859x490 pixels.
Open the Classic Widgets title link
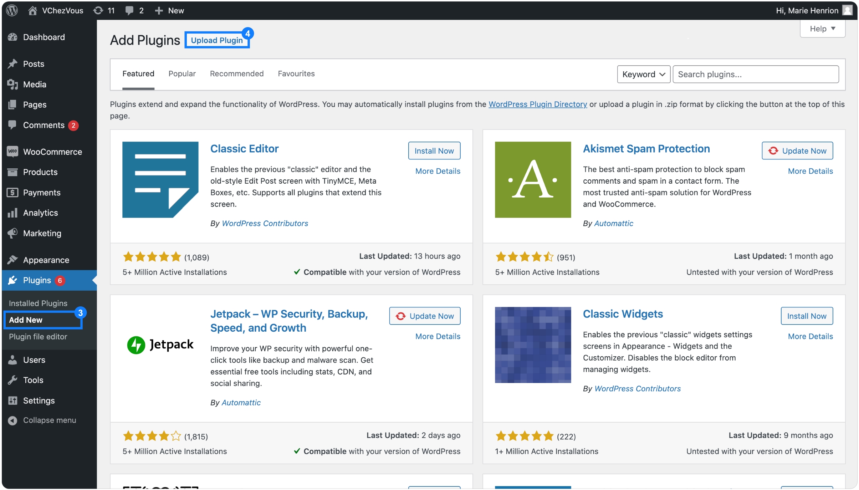623,314
